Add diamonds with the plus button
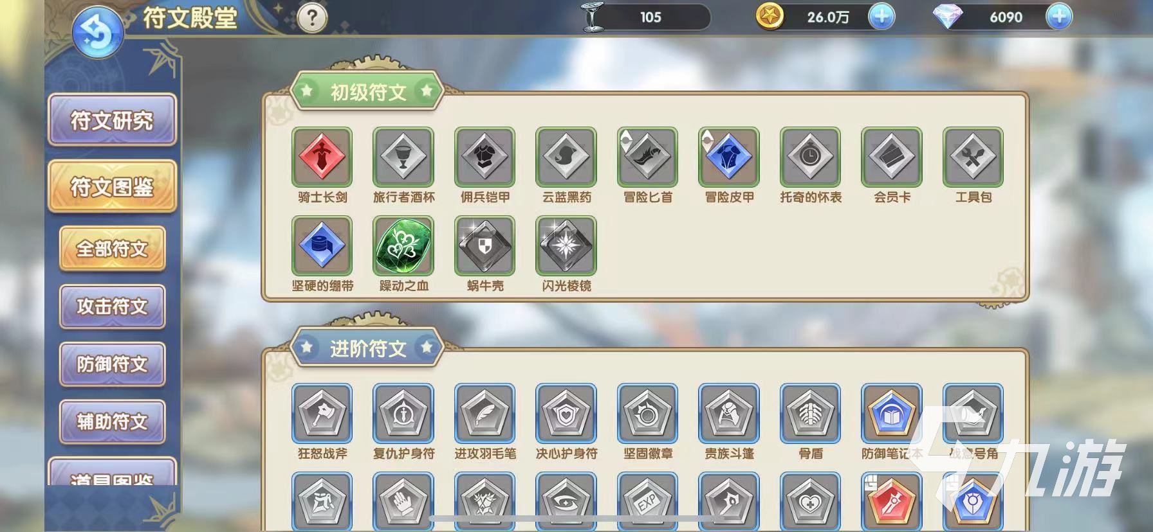Viewport: 1153px width, 532px height. (1059, 17)
